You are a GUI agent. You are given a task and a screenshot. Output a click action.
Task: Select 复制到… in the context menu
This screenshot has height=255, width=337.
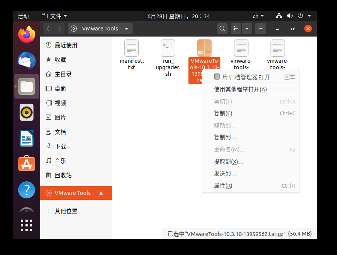pos(251,137)
